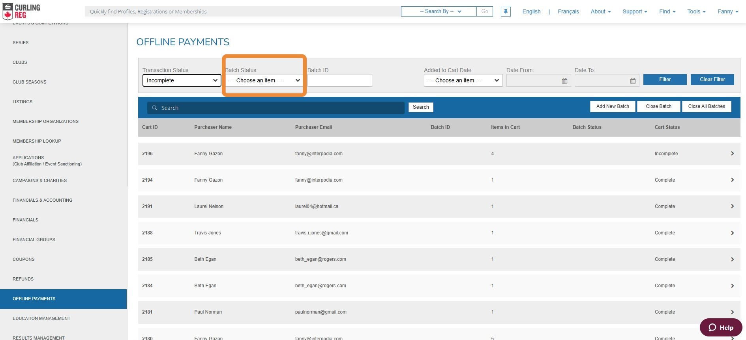746x340 pixels.
Task: Open the Date From calendar icon
Action: pos(564,81)
